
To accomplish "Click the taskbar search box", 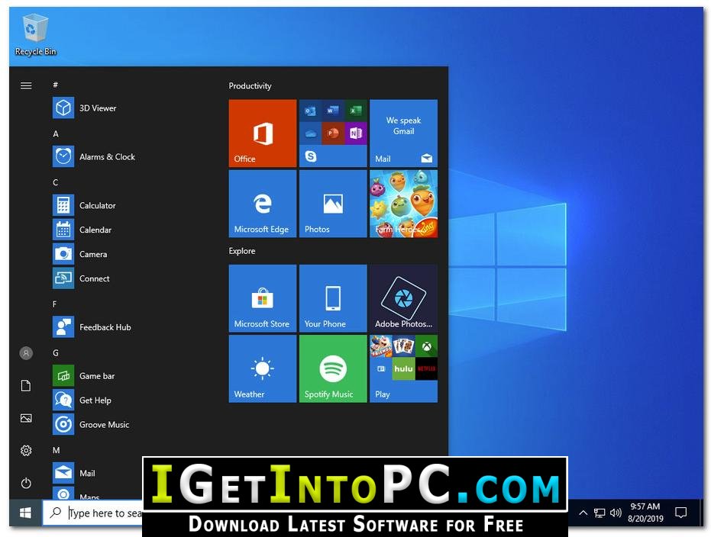I will point(93,513).
